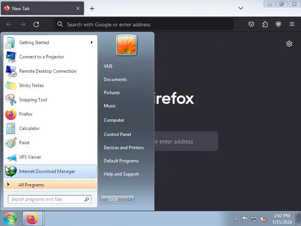Open Default Programs

121,161
